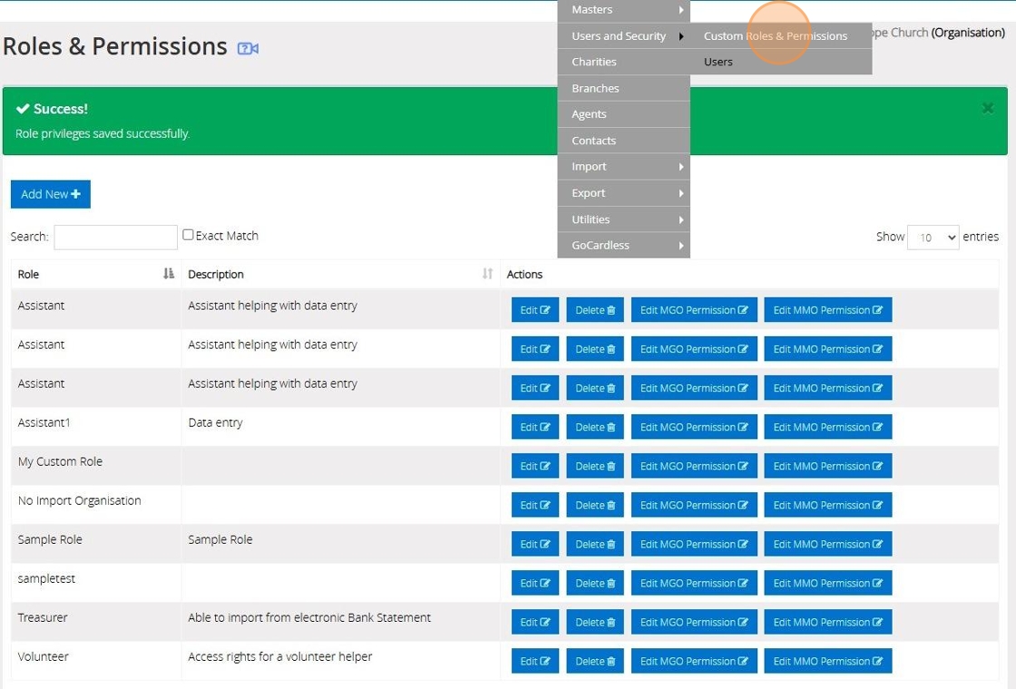The image size is (1016, 689).
Task: Edit MMO Permission for Sample Role
Action: click(828, 544)
